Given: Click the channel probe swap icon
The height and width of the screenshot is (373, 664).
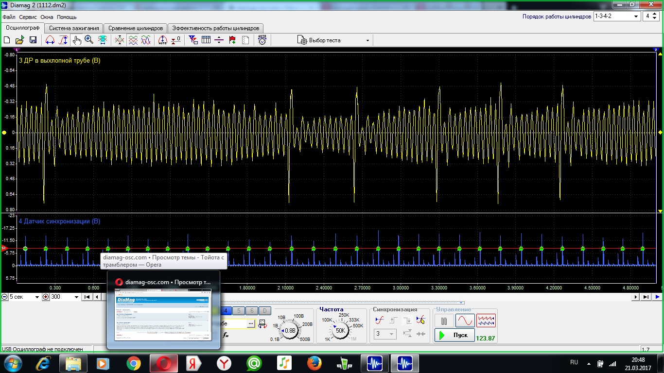Looking at the screenshot, I should (262, 323).
